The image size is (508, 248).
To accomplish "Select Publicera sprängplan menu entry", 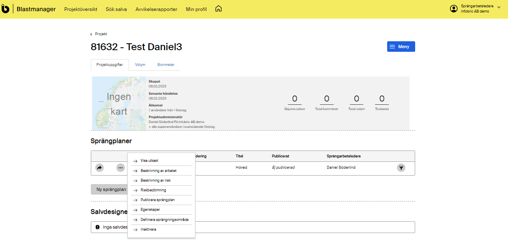I will click(x=161, y=200).
